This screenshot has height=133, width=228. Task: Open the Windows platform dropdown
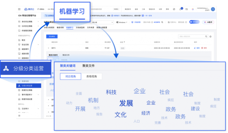[x=123, y=22]
